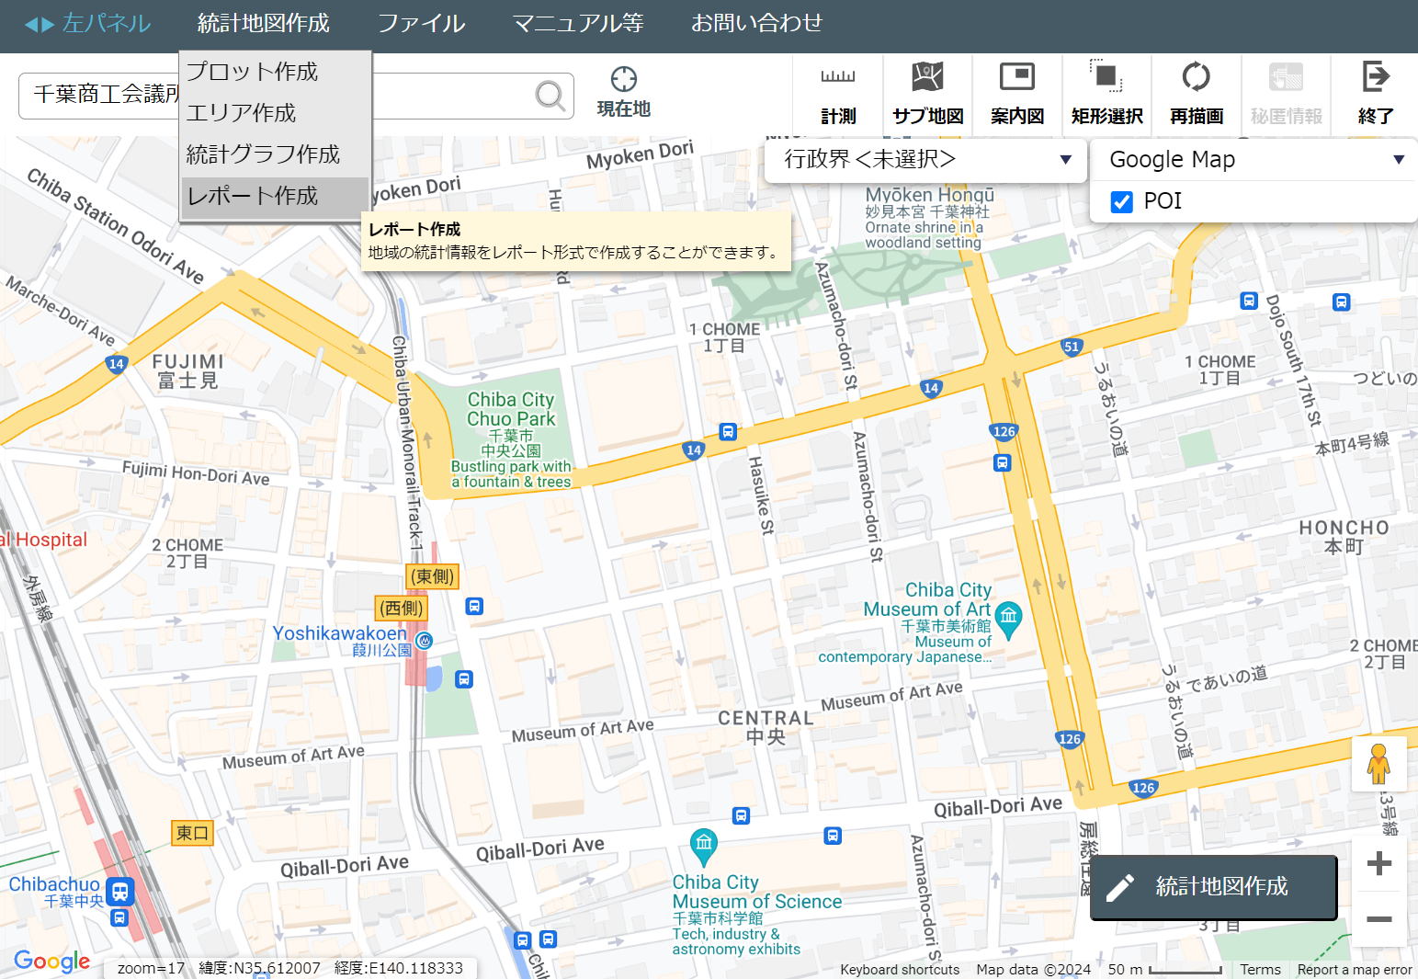The height and width of the screenshot is (979, 1418).
Task: Open the サブ地図 sub-map tool
Action: click(927, 95)
